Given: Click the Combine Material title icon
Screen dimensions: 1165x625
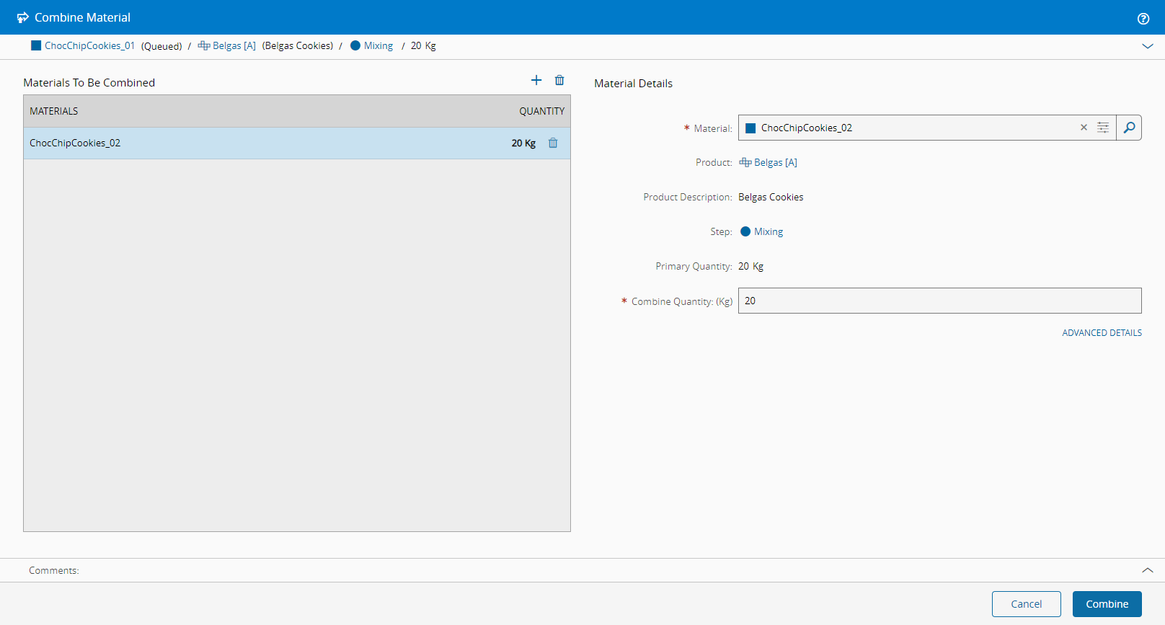Looking at the screenshot, I should (23, 17).
